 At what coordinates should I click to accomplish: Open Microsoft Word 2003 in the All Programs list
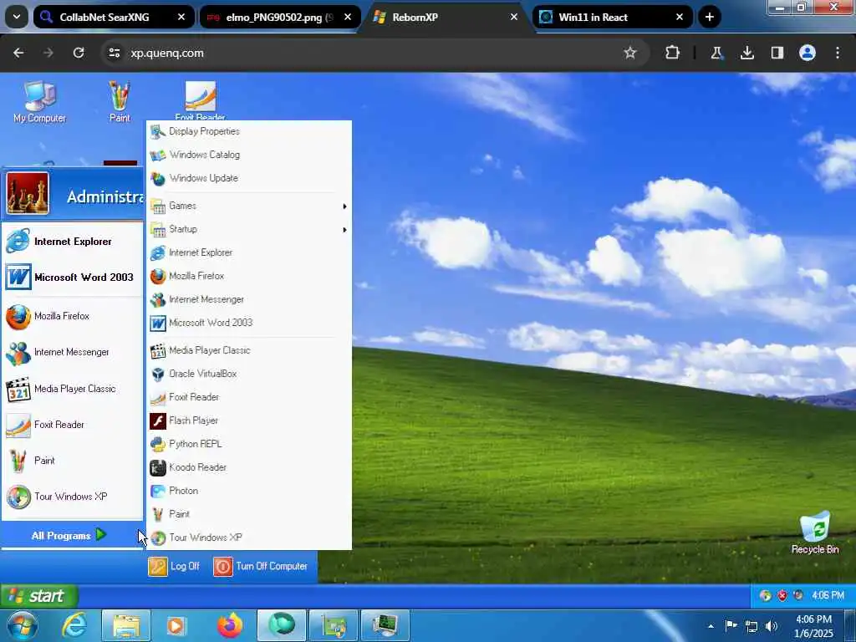(x=249, y=324)
